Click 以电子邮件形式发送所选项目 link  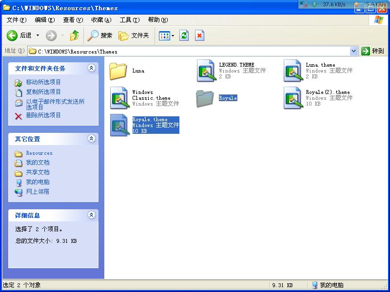55,104
